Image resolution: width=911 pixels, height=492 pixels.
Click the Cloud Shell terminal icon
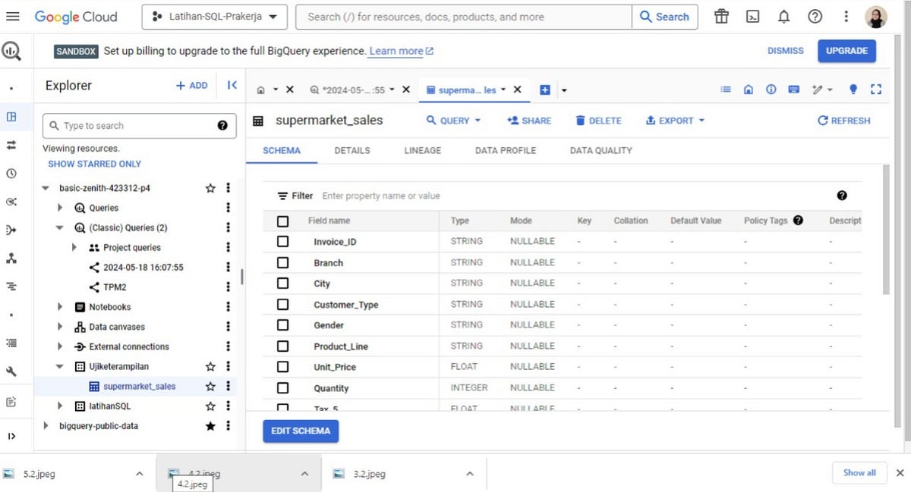752,15
